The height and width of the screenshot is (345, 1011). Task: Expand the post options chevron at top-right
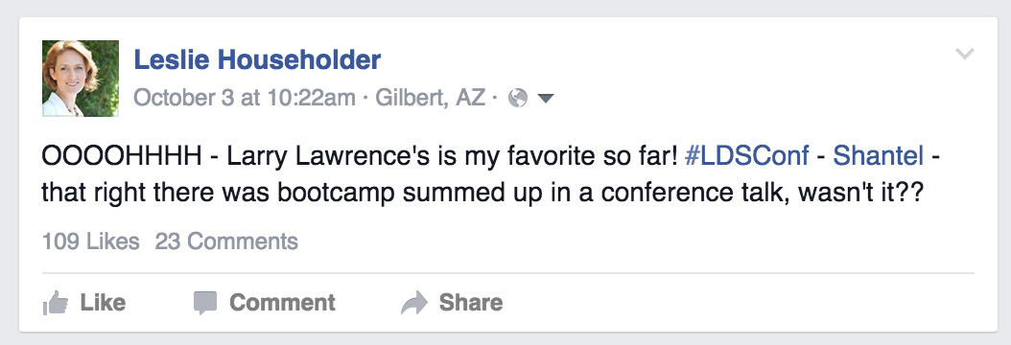[965, 54]
